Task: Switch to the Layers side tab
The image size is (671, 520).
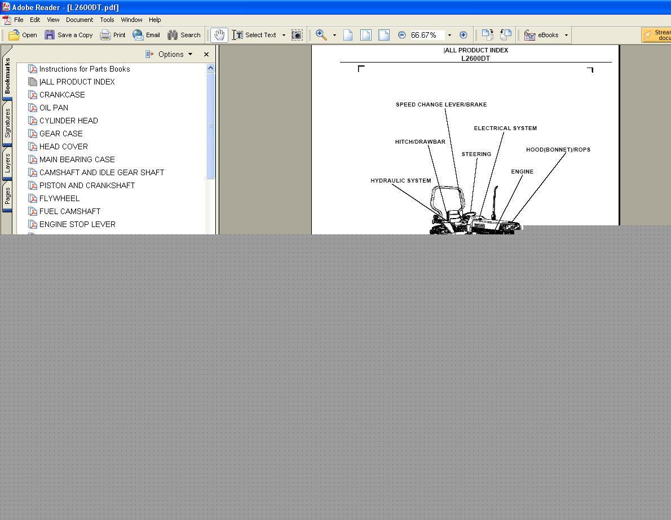Action: [x=7, y=163]
